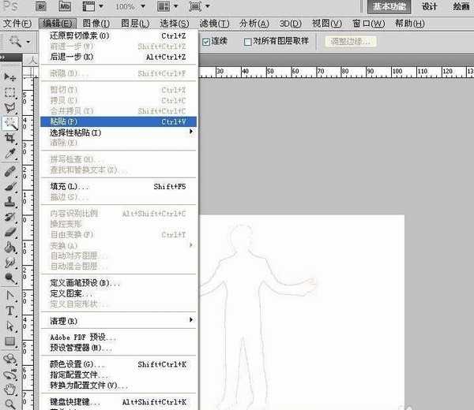Select the Eraser tool
This screenshot has width=474, height=410.
point(9,233)
